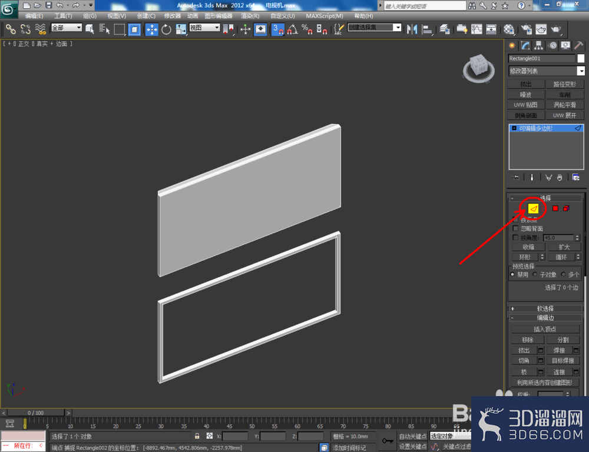Click the 插入顶点 button

coord(545,329)
